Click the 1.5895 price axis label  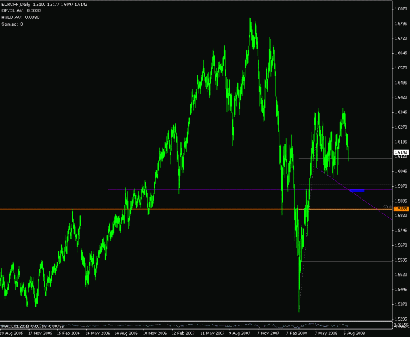(401, 201)
